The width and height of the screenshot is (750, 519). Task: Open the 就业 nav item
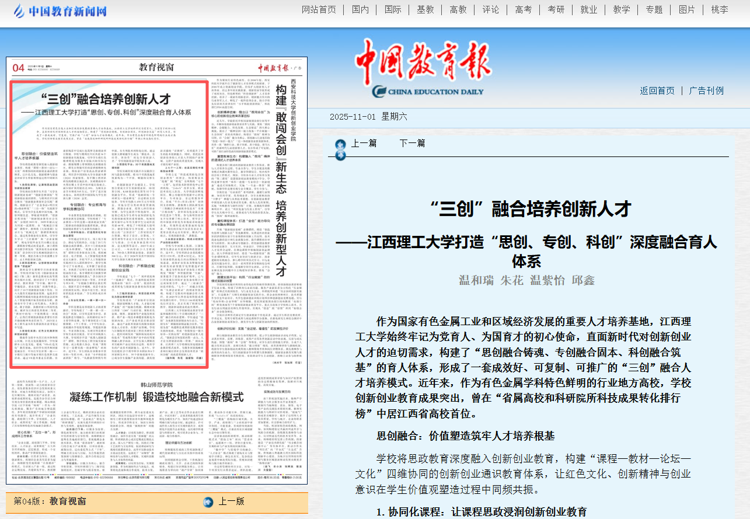pyautogui.click(x=588, y=9)
